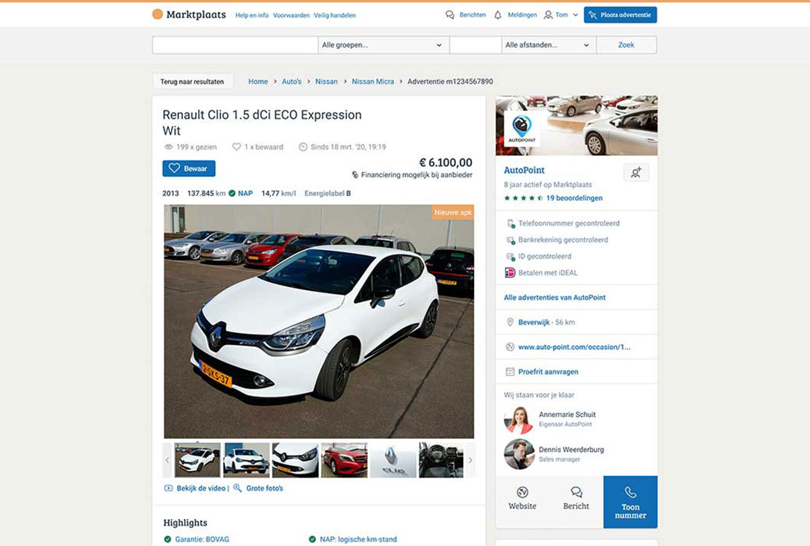Image resolution: width=810 pixels, height=546 pixels.
Task: Go to Auto's breadcrumb
Action: click(291, 82)
